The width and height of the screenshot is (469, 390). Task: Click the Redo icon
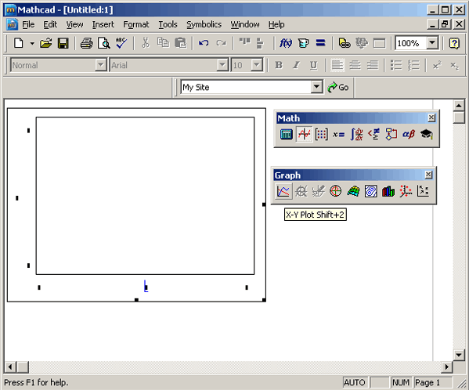click(x=221, y=43)
